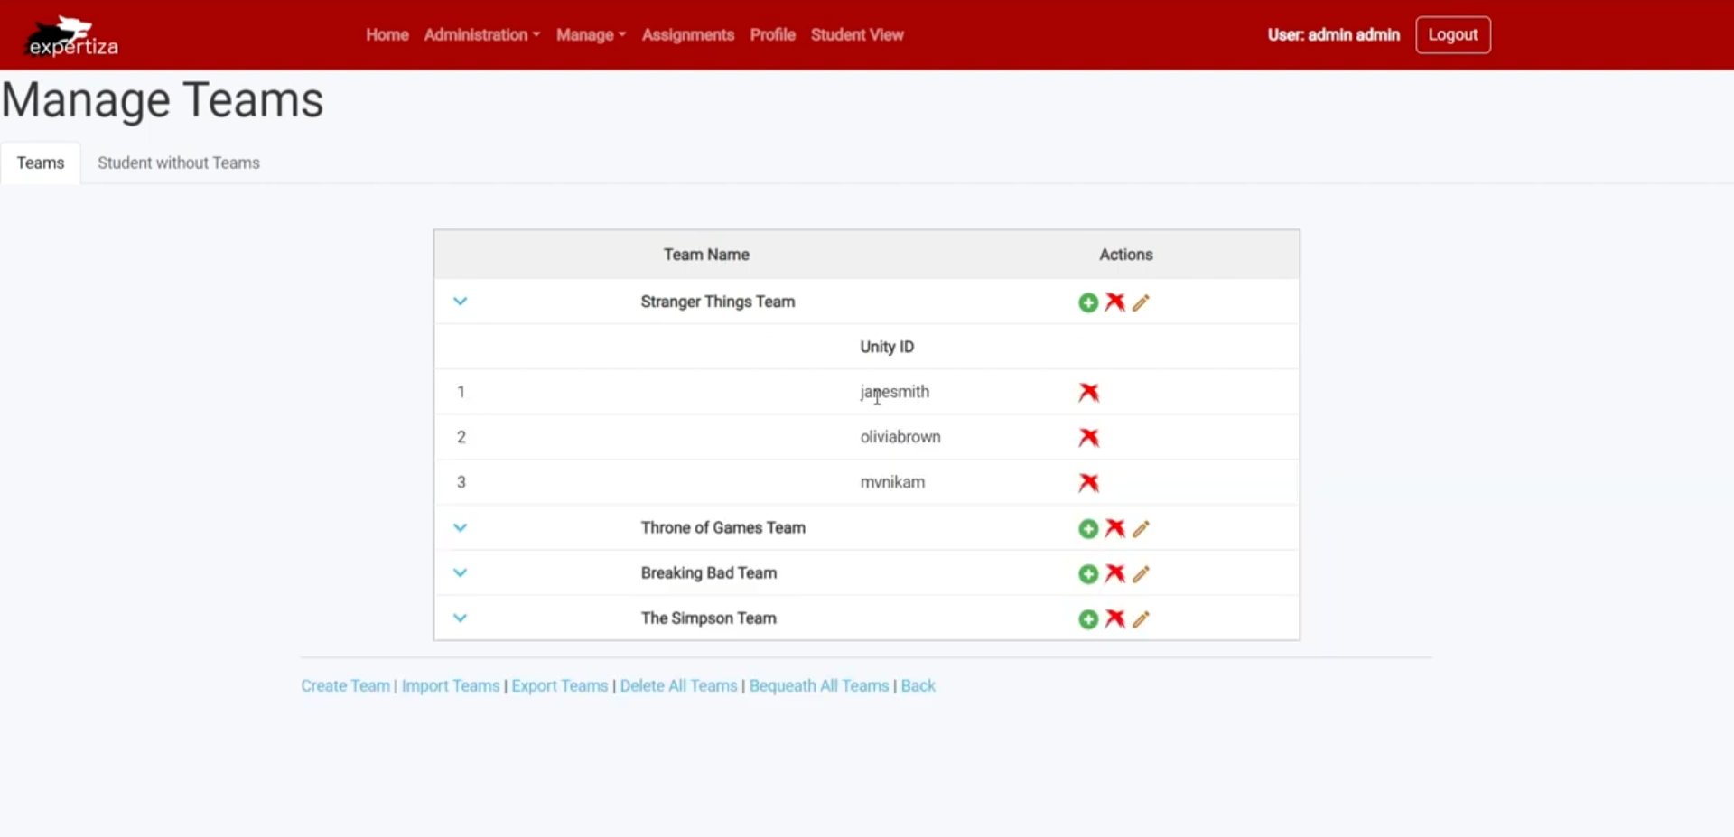This screenshot has height=837, width=1734.
Task: Expand the Breaking Bad Team row
Action: 460,572
